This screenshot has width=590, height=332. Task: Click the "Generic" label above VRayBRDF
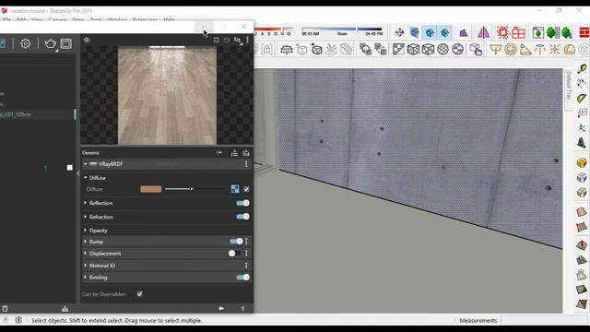(90, 152)
